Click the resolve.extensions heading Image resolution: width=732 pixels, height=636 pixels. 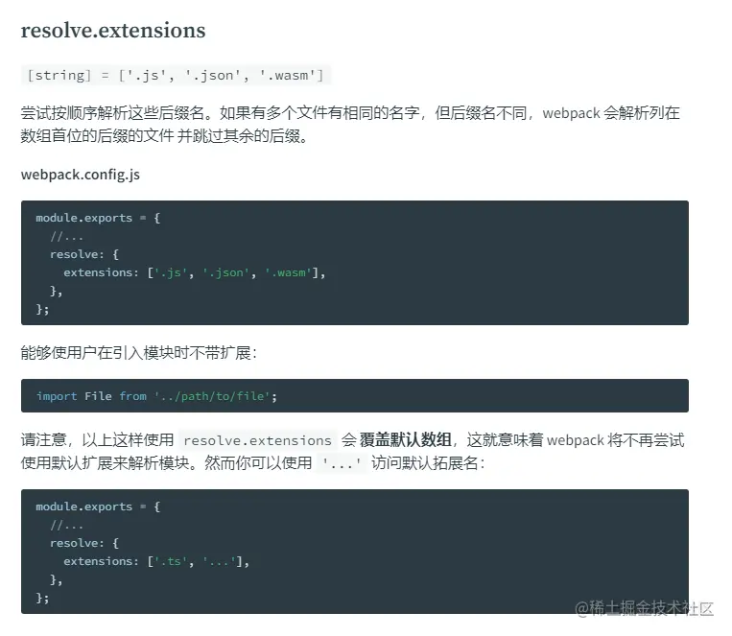pos(113,31)
